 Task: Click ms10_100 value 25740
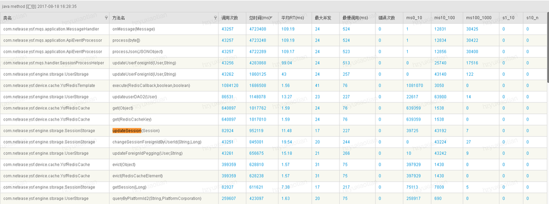[x=440, y=63]
